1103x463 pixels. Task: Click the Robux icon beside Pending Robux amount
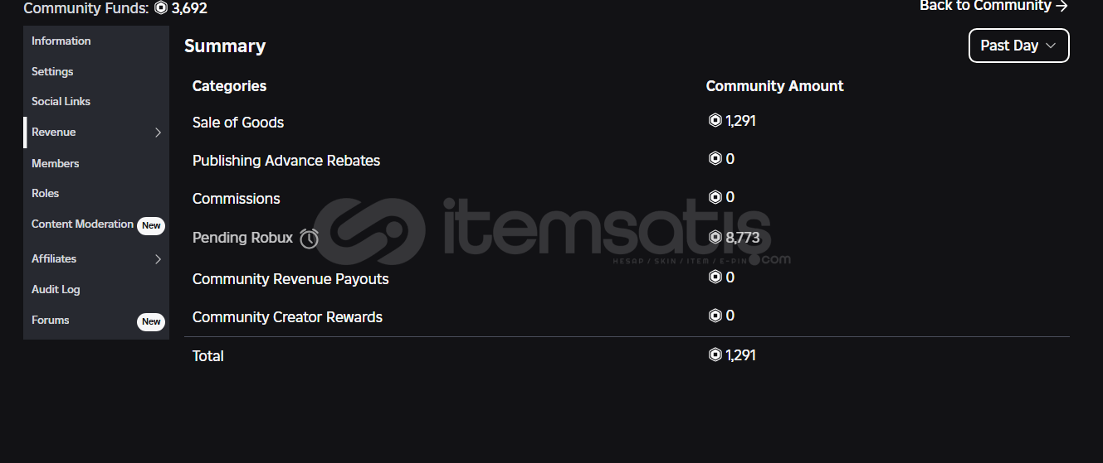(715, 238)
